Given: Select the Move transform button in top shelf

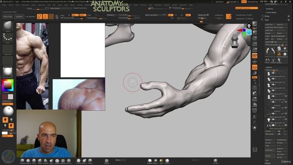Looking at the screenshot, I should pyautogui.click(x=51, y=16).
